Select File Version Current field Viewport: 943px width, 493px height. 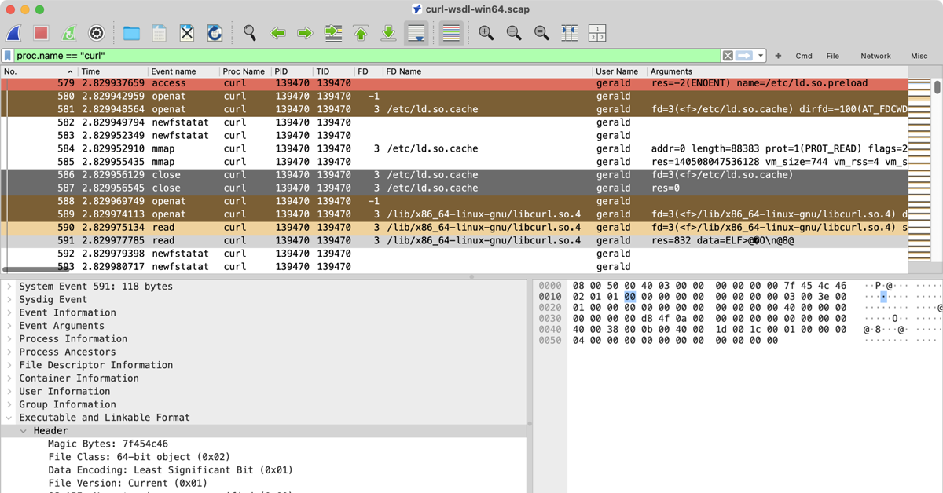click(x=127, y=484)
